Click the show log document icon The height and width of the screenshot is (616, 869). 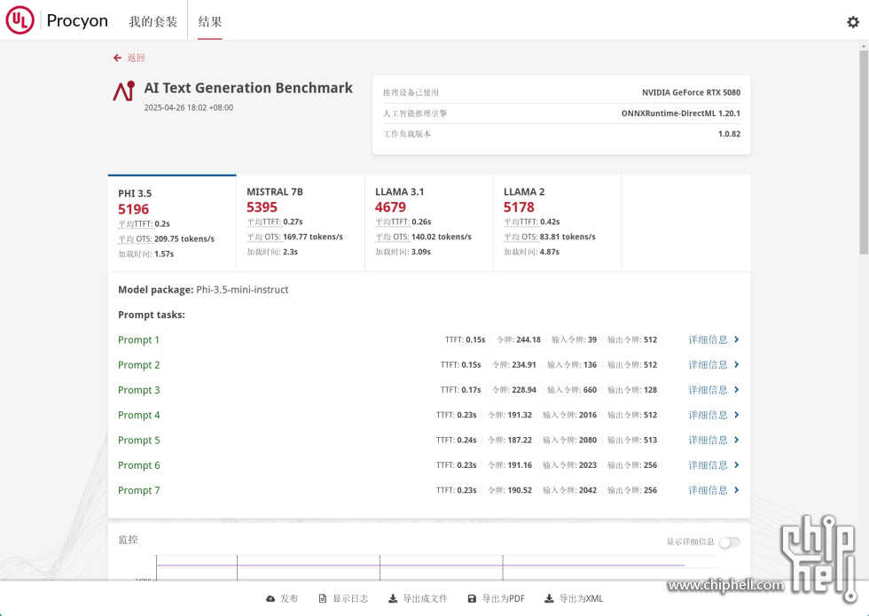point(323,599)
